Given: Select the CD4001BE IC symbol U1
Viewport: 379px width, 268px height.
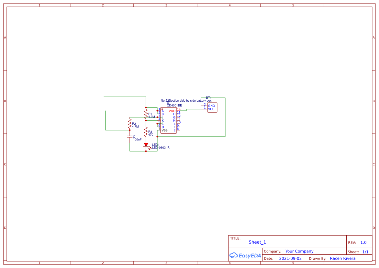Looking at the screenshot, I should (169, 119).
